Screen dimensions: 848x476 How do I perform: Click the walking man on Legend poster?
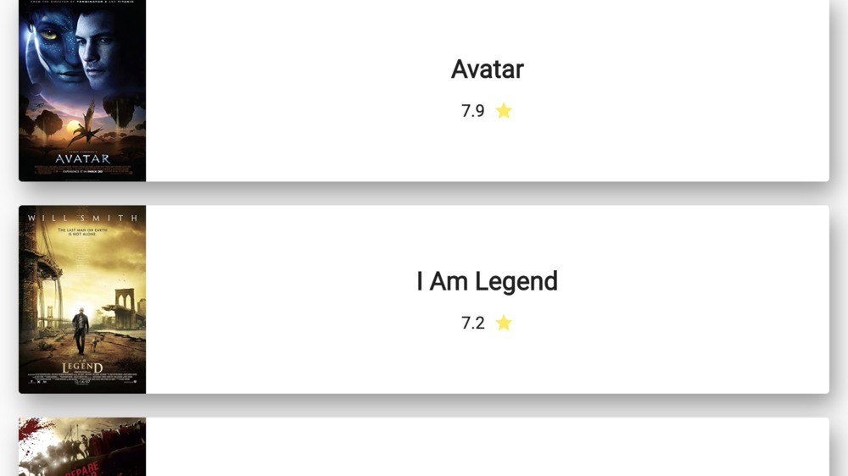pos(81,329)
